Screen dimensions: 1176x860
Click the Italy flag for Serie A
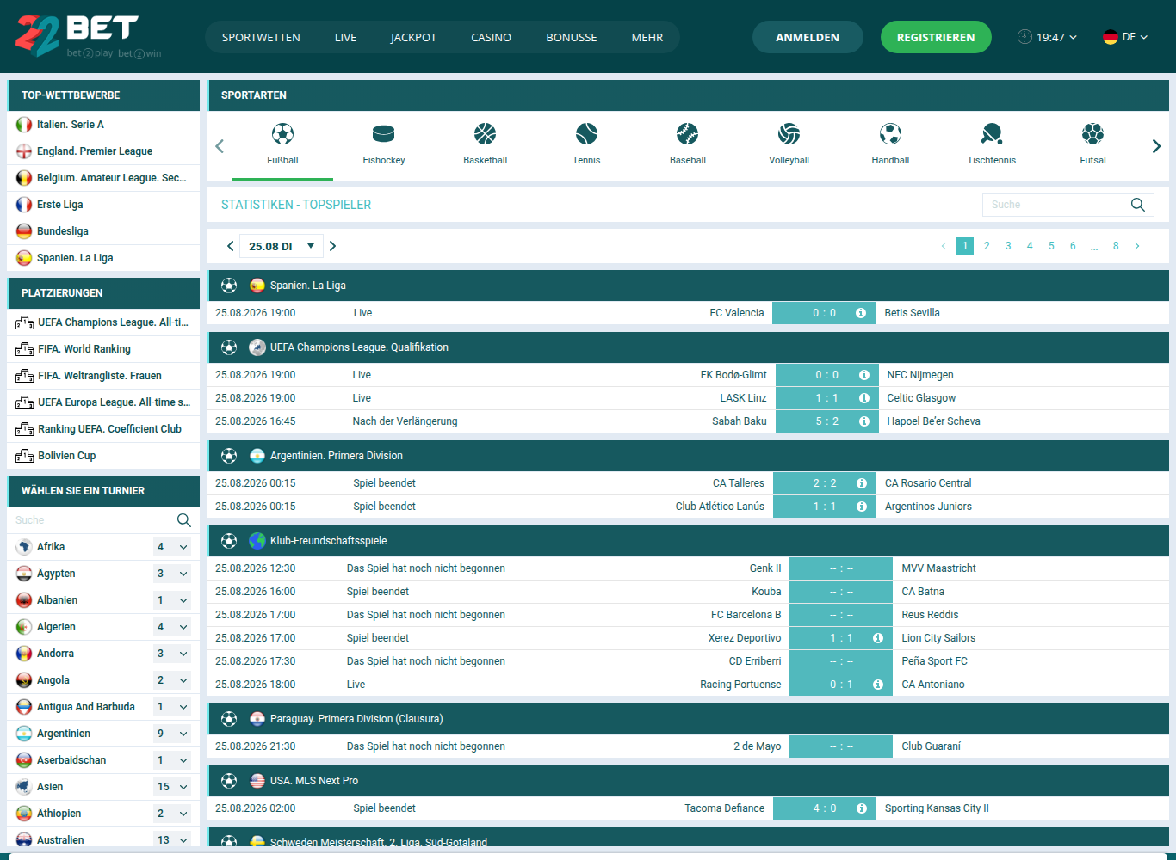[x=24, y=125]
